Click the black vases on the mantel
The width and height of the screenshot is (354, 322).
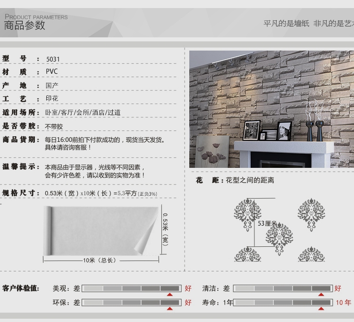[315, 131]
